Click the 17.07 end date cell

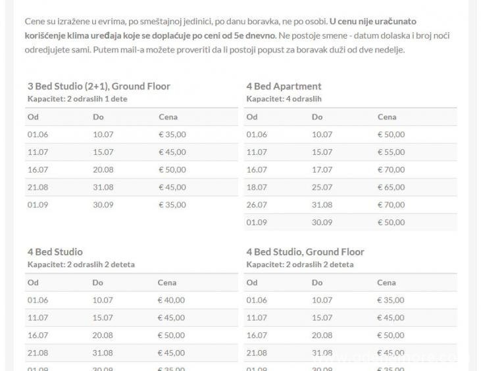coord(322,169)
